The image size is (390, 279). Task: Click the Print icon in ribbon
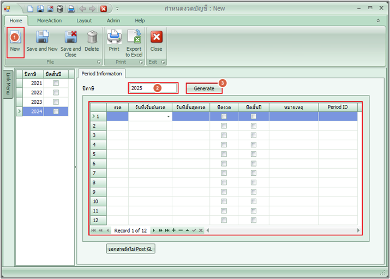click(x=114, y=38)
